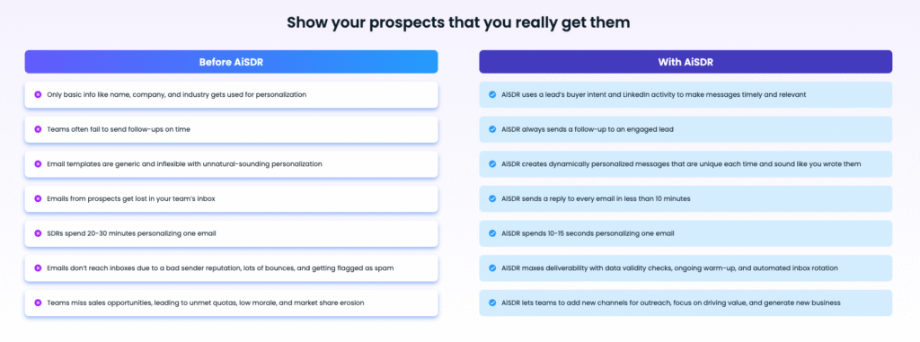This screenshot has width=920, height=342.
Task: Click the heading 'Show your prospects that you really get them'
Action: click(458, 22)
